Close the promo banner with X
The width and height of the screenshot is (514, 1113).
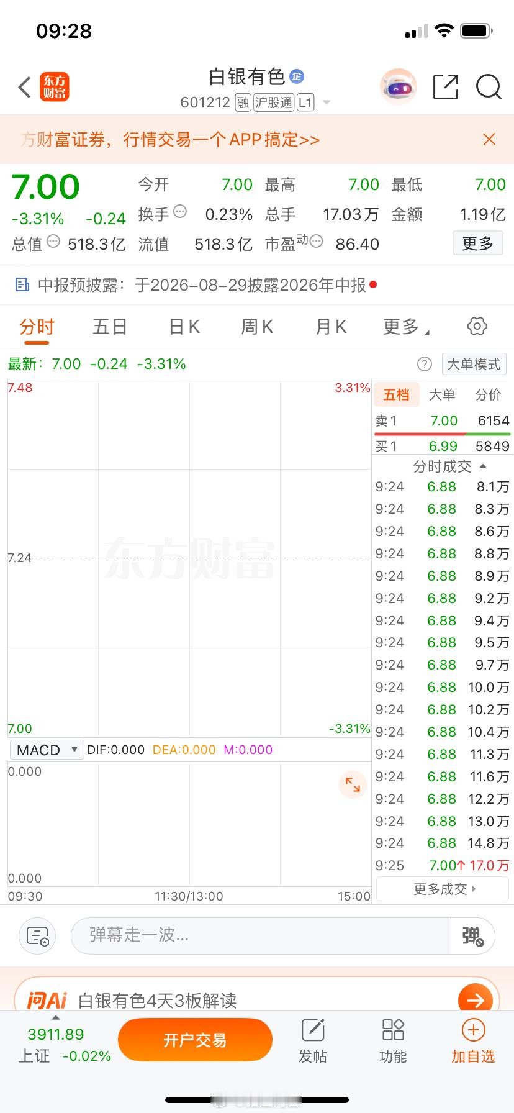(x=489, y=139)
